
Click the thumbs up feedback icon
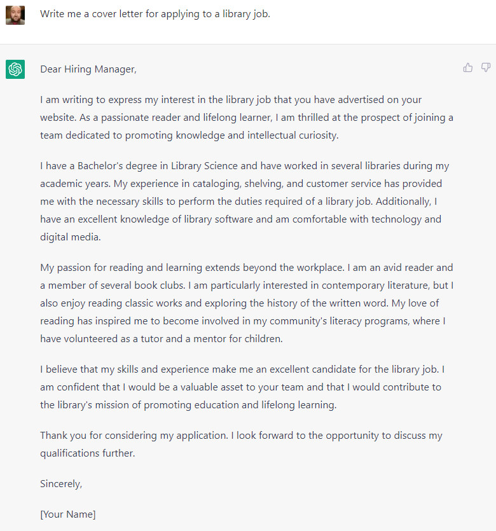tap(468, 67)
